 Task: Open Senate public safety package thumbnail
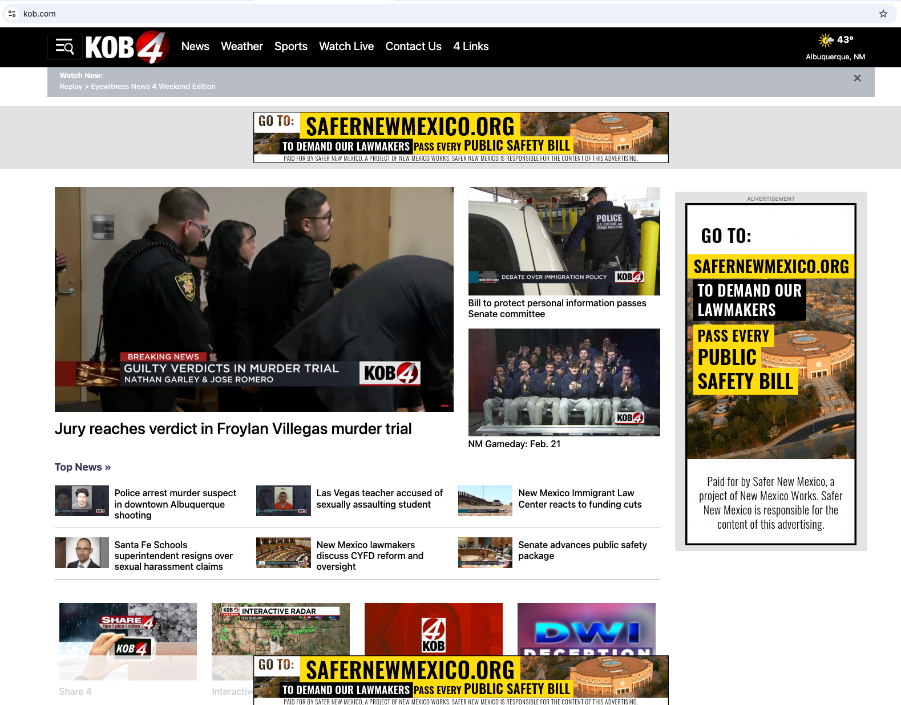485,553
